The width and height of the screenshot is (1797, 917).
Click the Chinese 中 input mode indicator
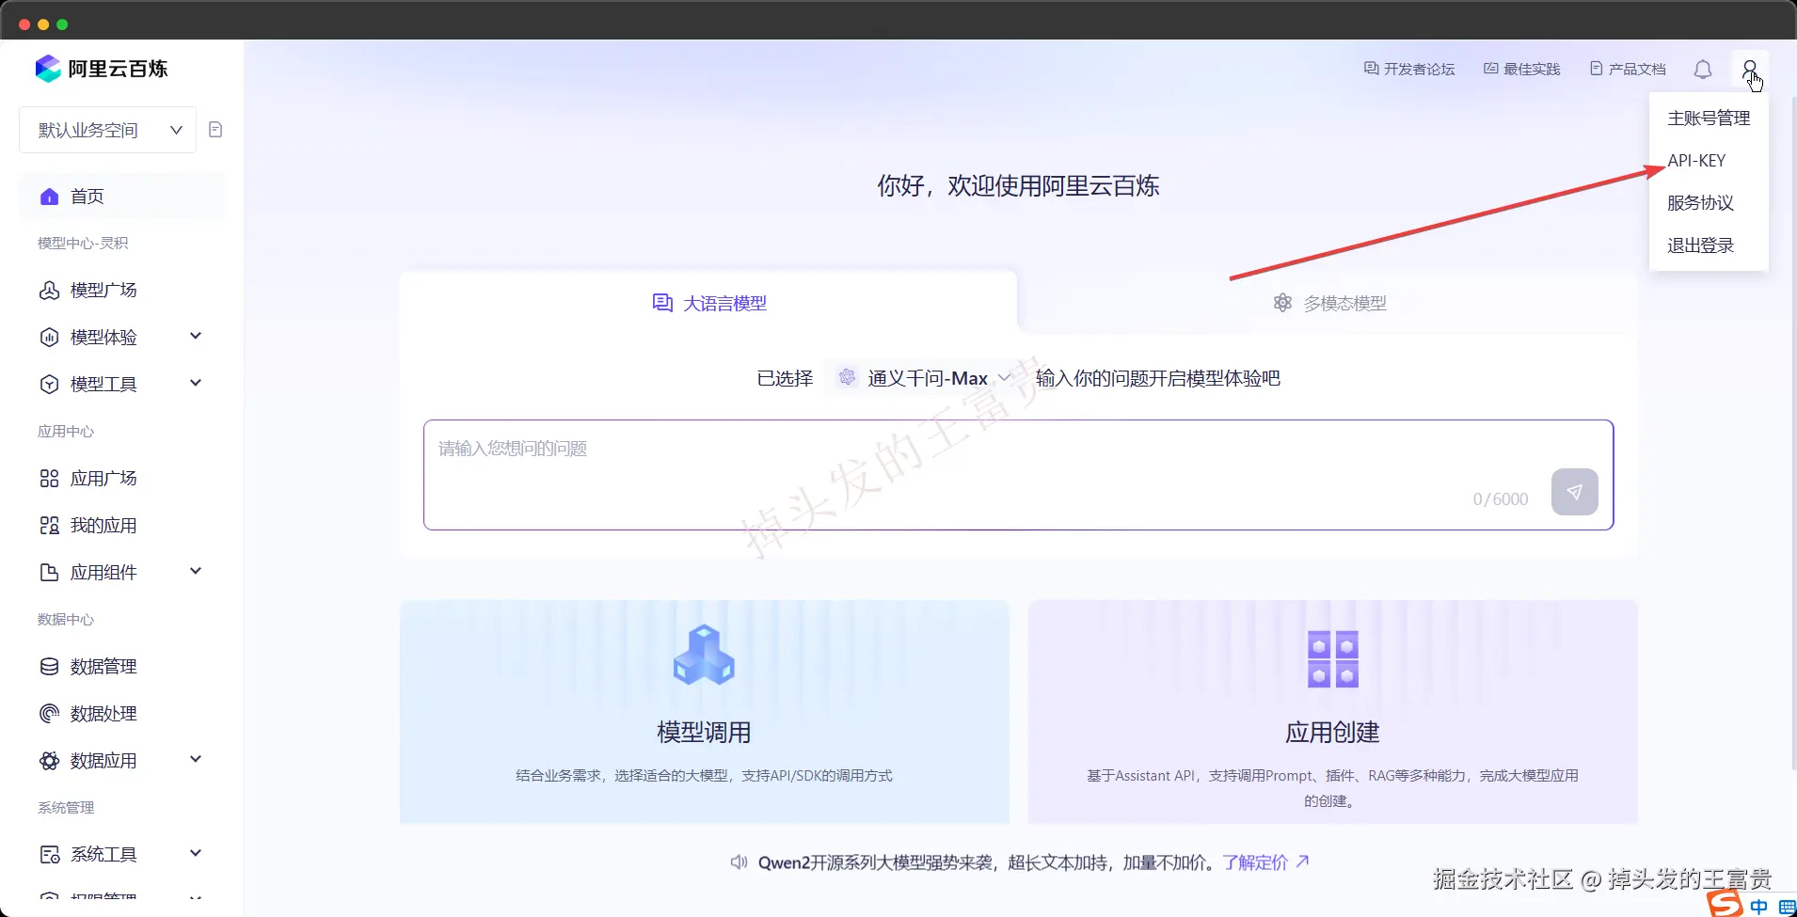pyautogui.click(x=1758, y=907)
